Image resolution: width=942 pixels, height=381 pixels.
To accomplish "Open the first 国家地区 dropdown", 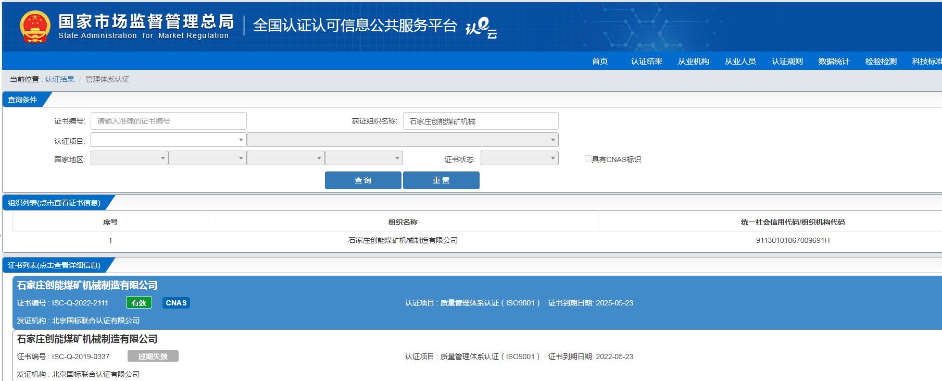I will pyautogui.click(x=129, y=158).
